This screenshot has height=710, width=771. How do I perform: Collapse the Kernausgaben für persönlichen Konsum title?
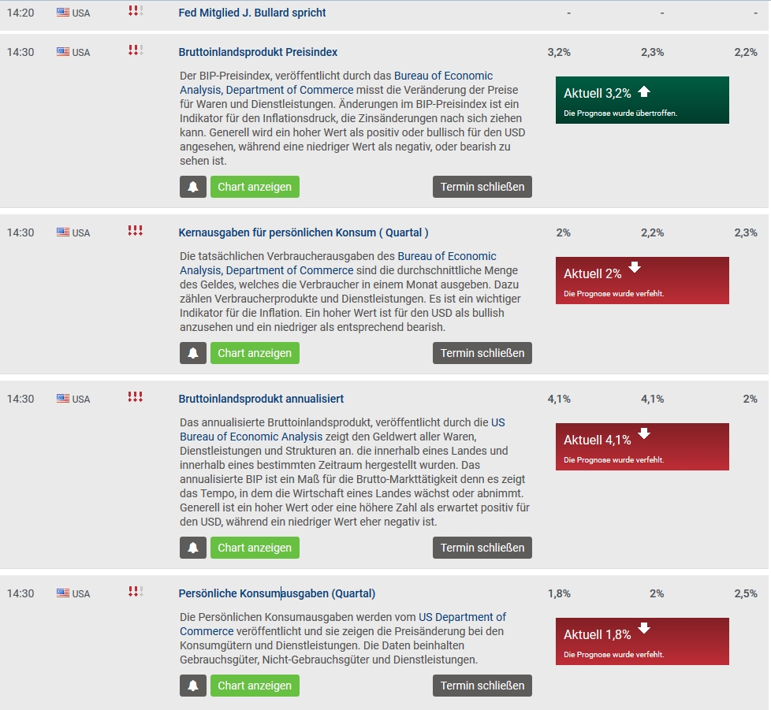point(304,232)
